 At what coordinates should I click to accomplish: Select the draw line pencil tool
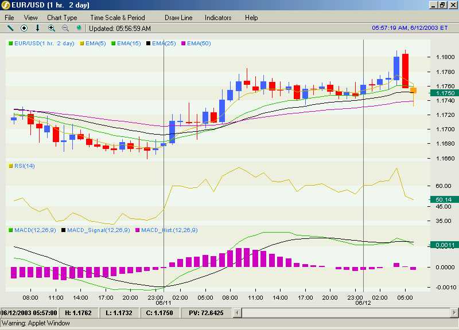10,28
